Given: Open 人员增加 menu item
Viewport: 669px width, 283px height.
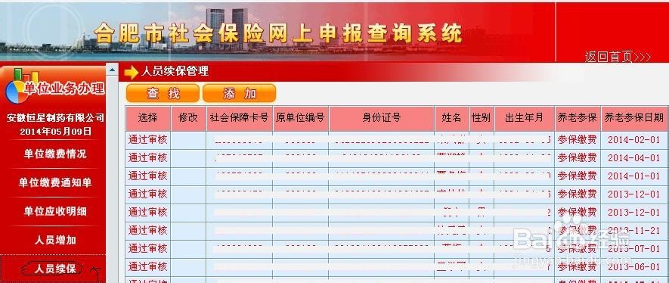Looking at the screenshot, I should tap(54, 240).
